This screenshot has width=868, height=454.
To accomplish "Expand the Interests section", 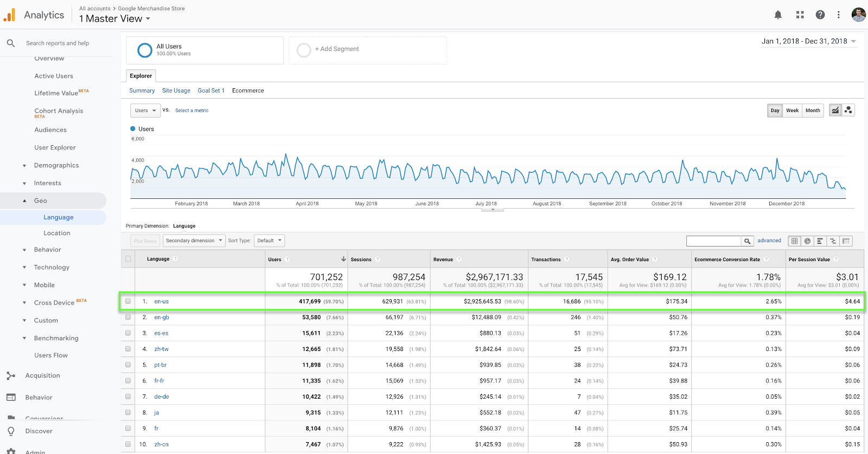I will [24, 184].
